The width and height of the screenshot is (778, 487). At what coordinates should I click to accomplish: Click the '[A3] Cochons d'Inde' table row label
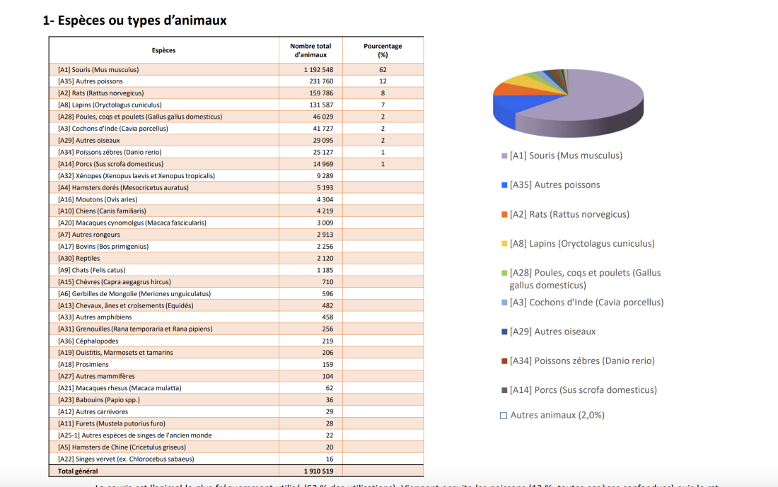(x=112, y=129)
